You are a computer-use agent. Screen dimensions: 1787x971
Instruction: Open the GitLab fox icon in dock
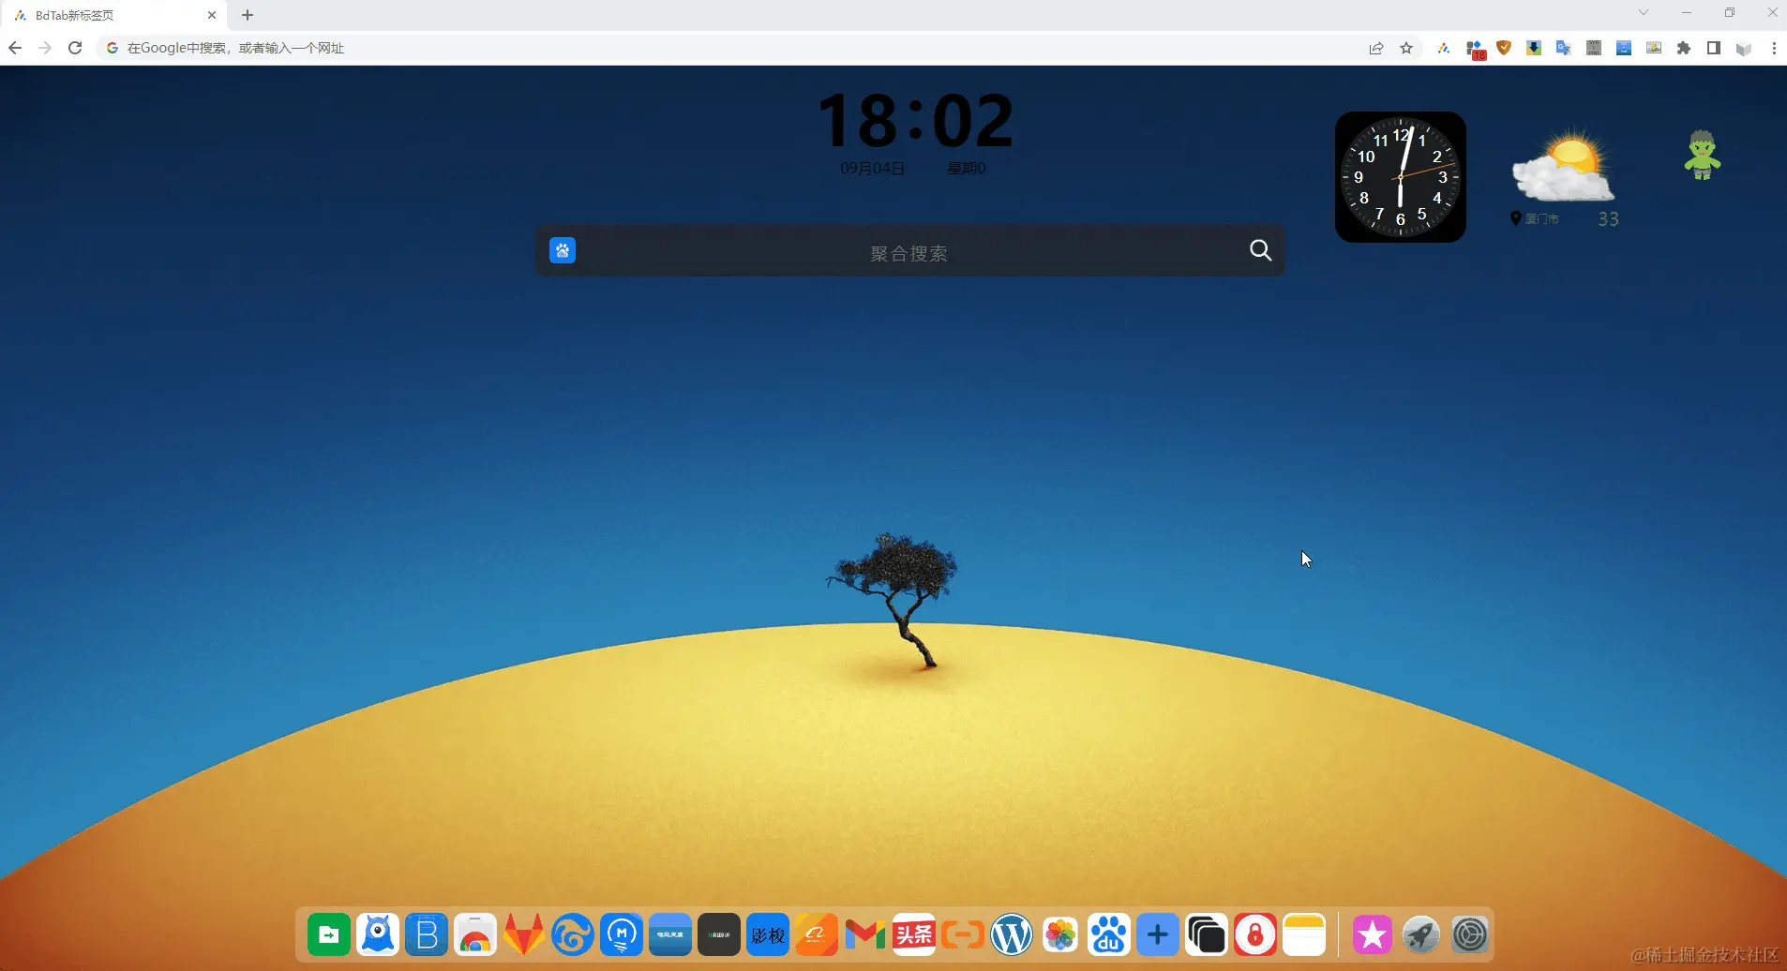tap(524, 934)
